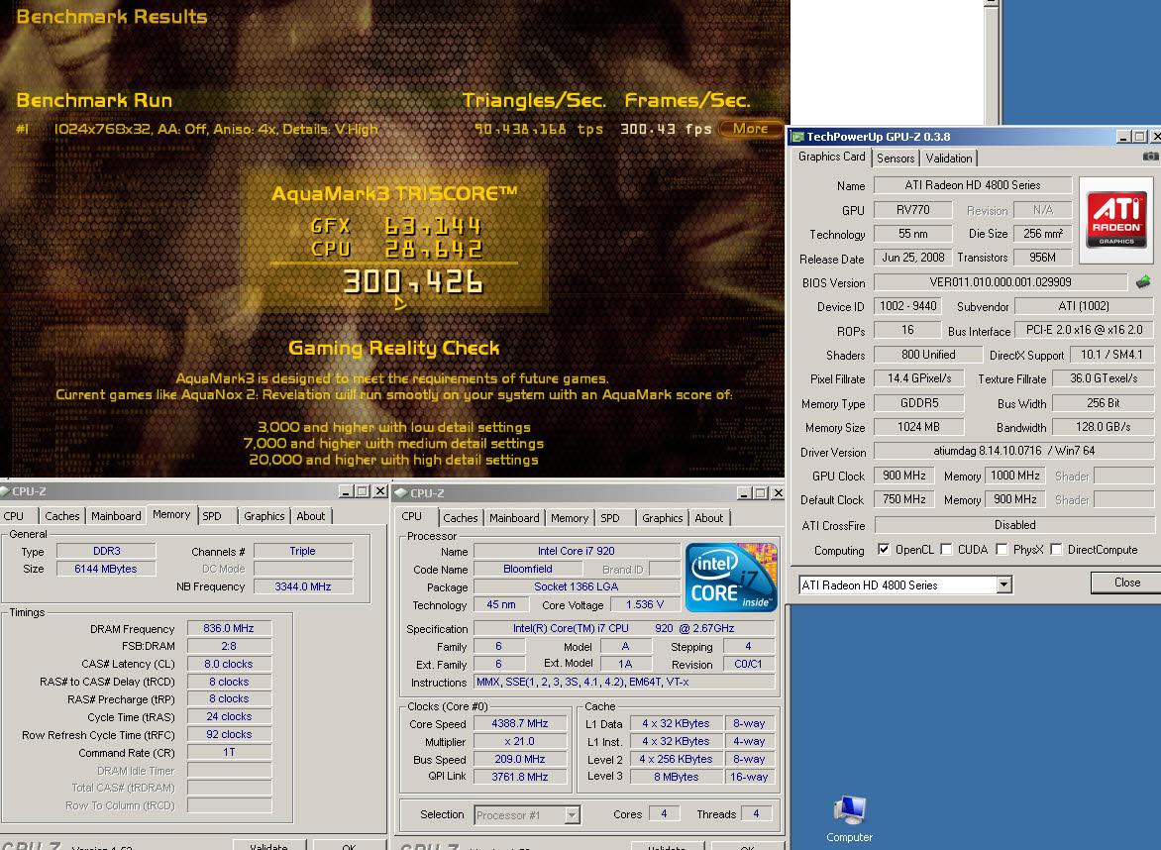Open the Graphics tab in left CPU-Z window

click(264, 516)
